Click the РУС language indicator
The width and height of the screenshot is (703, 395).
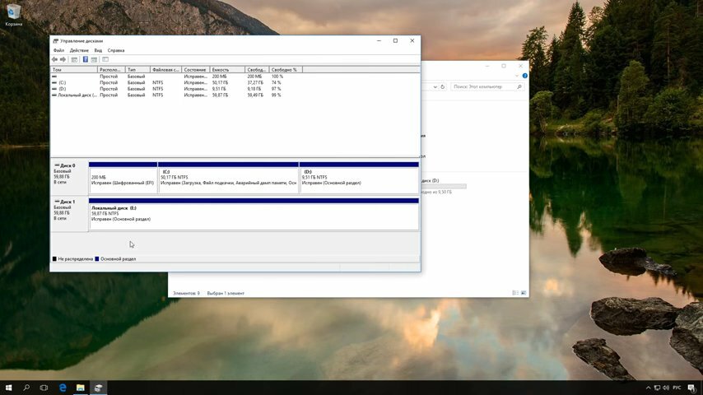click(677, 388)
